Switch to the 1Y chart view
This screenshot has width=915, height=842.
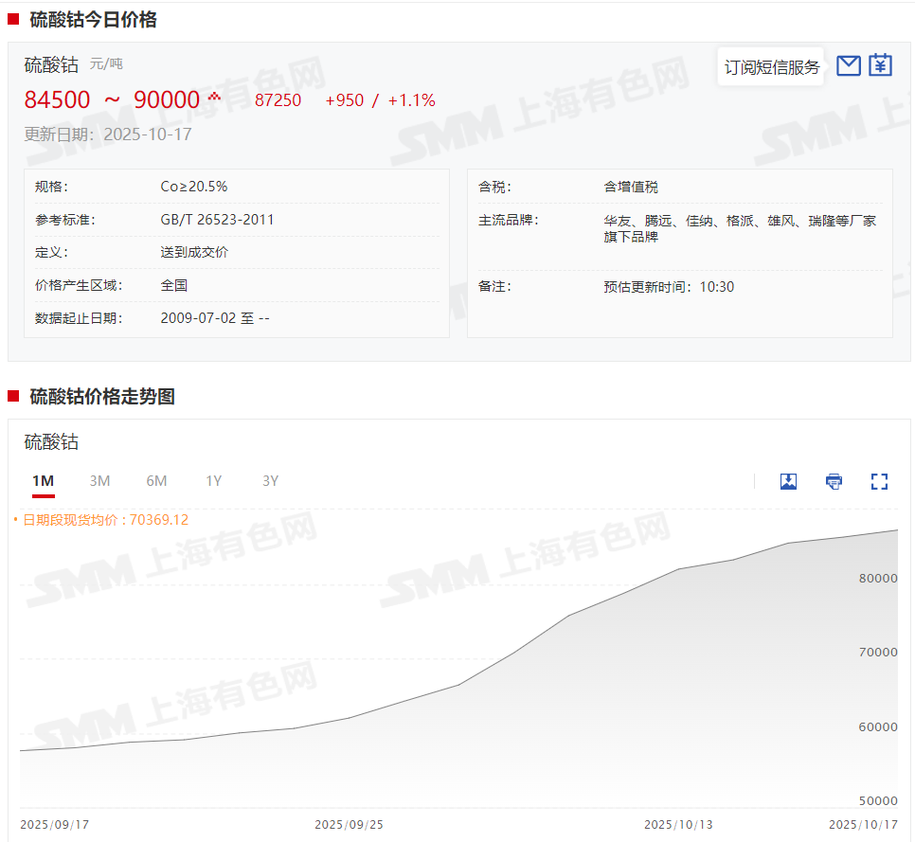tap(213, 481)
